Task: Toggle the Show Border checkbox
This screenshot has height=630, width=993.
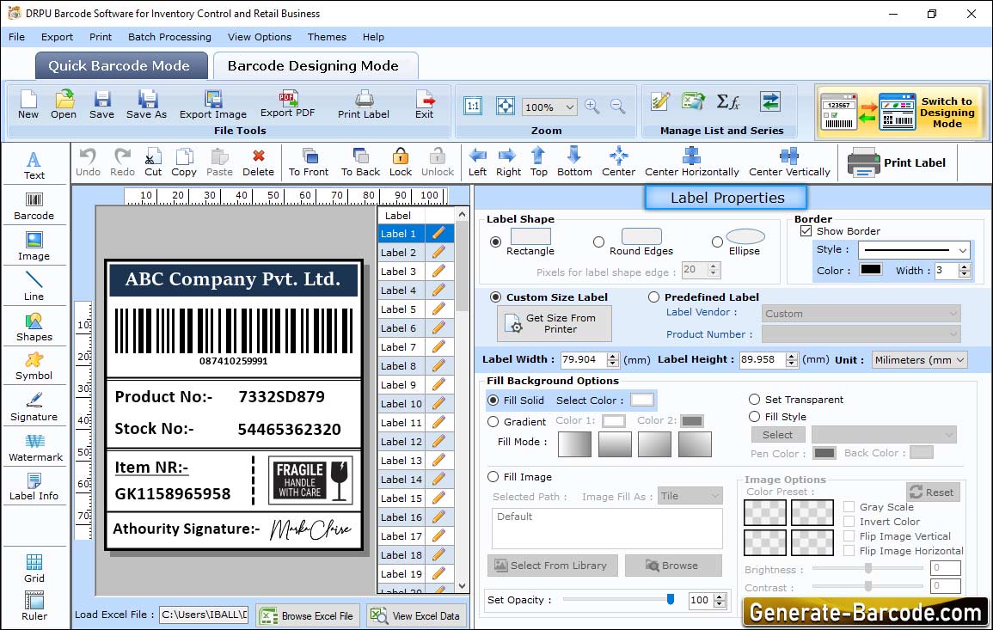Action: click(806, 231)
